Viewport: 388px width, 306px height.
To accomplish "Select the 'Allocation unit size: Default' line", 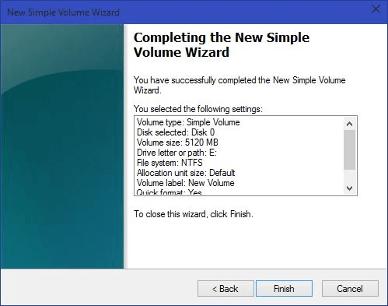I will [x=186, y=173].
